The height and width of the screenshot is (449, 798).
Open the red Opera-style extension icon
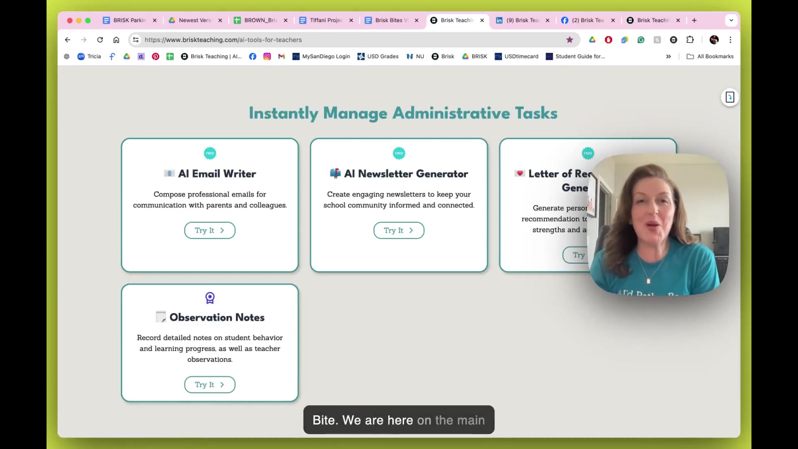(x=608, y=39)
